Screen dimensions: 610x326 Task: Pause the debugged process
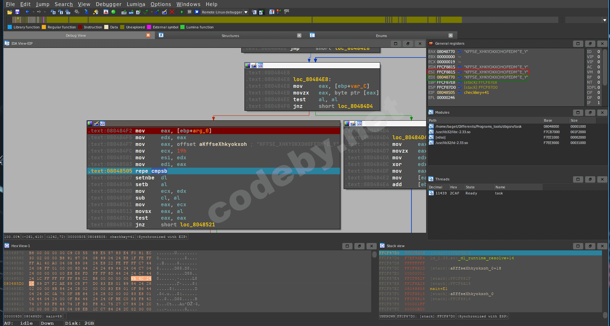[x=189, y=12]
